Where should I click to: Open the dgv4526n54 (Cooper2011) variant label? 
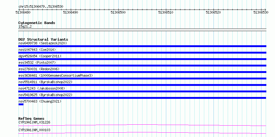[x=40, y=56]
